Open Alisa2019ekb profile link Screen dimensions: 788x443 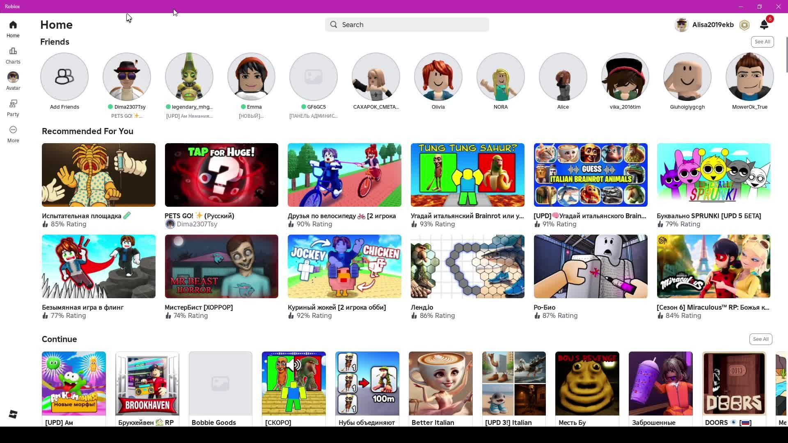[712, 25]
